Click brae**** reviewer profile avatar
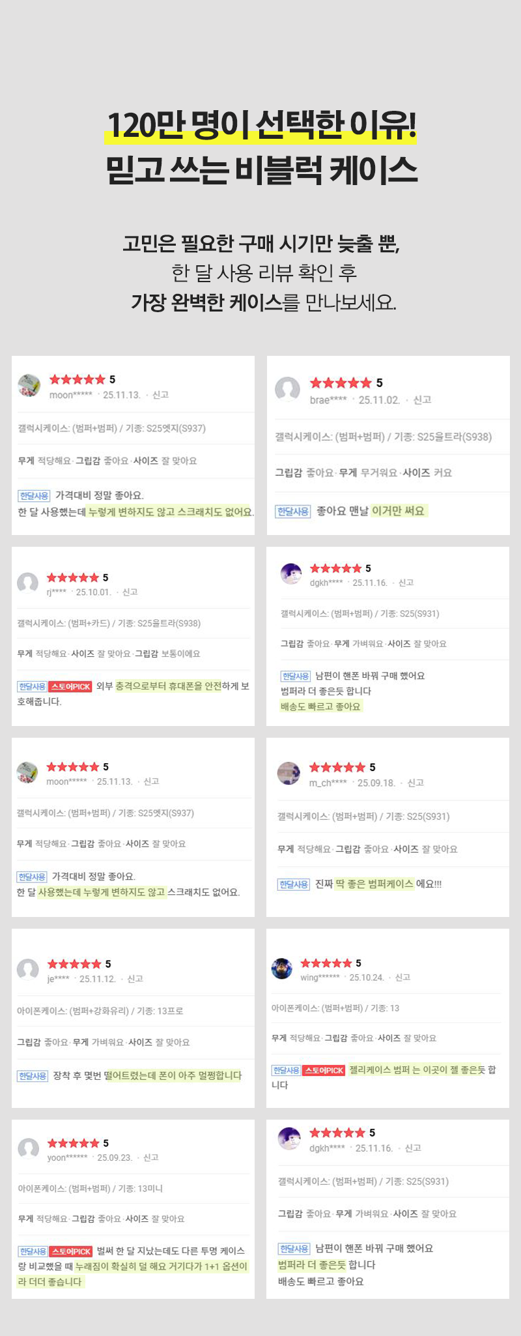The height and width of the screenshot is (1336, 521). (x=287, y=389)
